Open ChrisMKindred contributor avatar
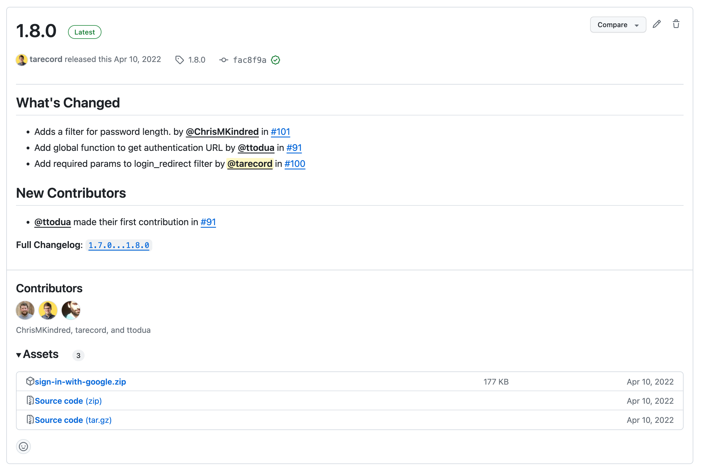The width and height of the screenshot is (703, 472). (x=25, y=310)
